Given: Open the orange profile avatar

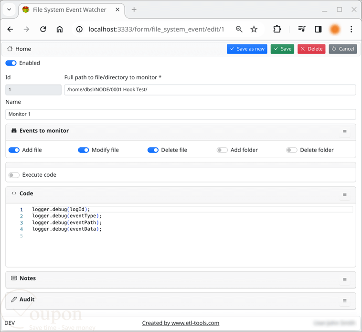Looking at the screenshot, I should [x=335, y=29].
